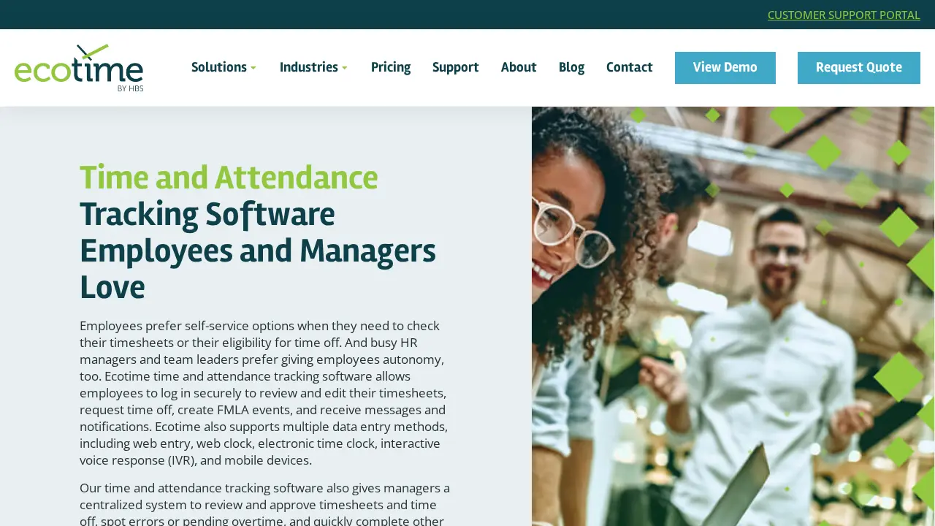Click the Request Quote button
The image size is (935, 526).
pos(859,68)
